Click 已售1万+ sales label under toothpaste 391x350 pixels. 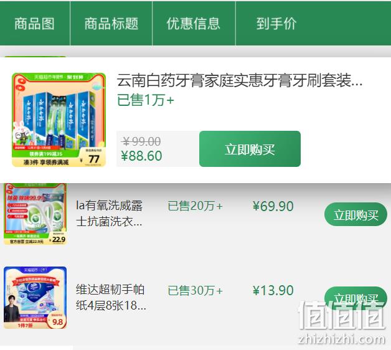(145, 100)
